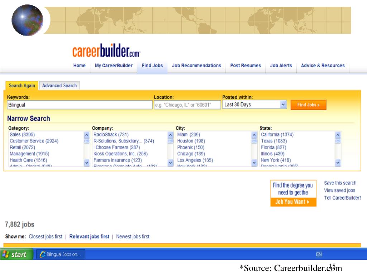This screenshot has width=367, height=275.
Task: Click State list scroll-down arrow
Action: tap(338, 163)
